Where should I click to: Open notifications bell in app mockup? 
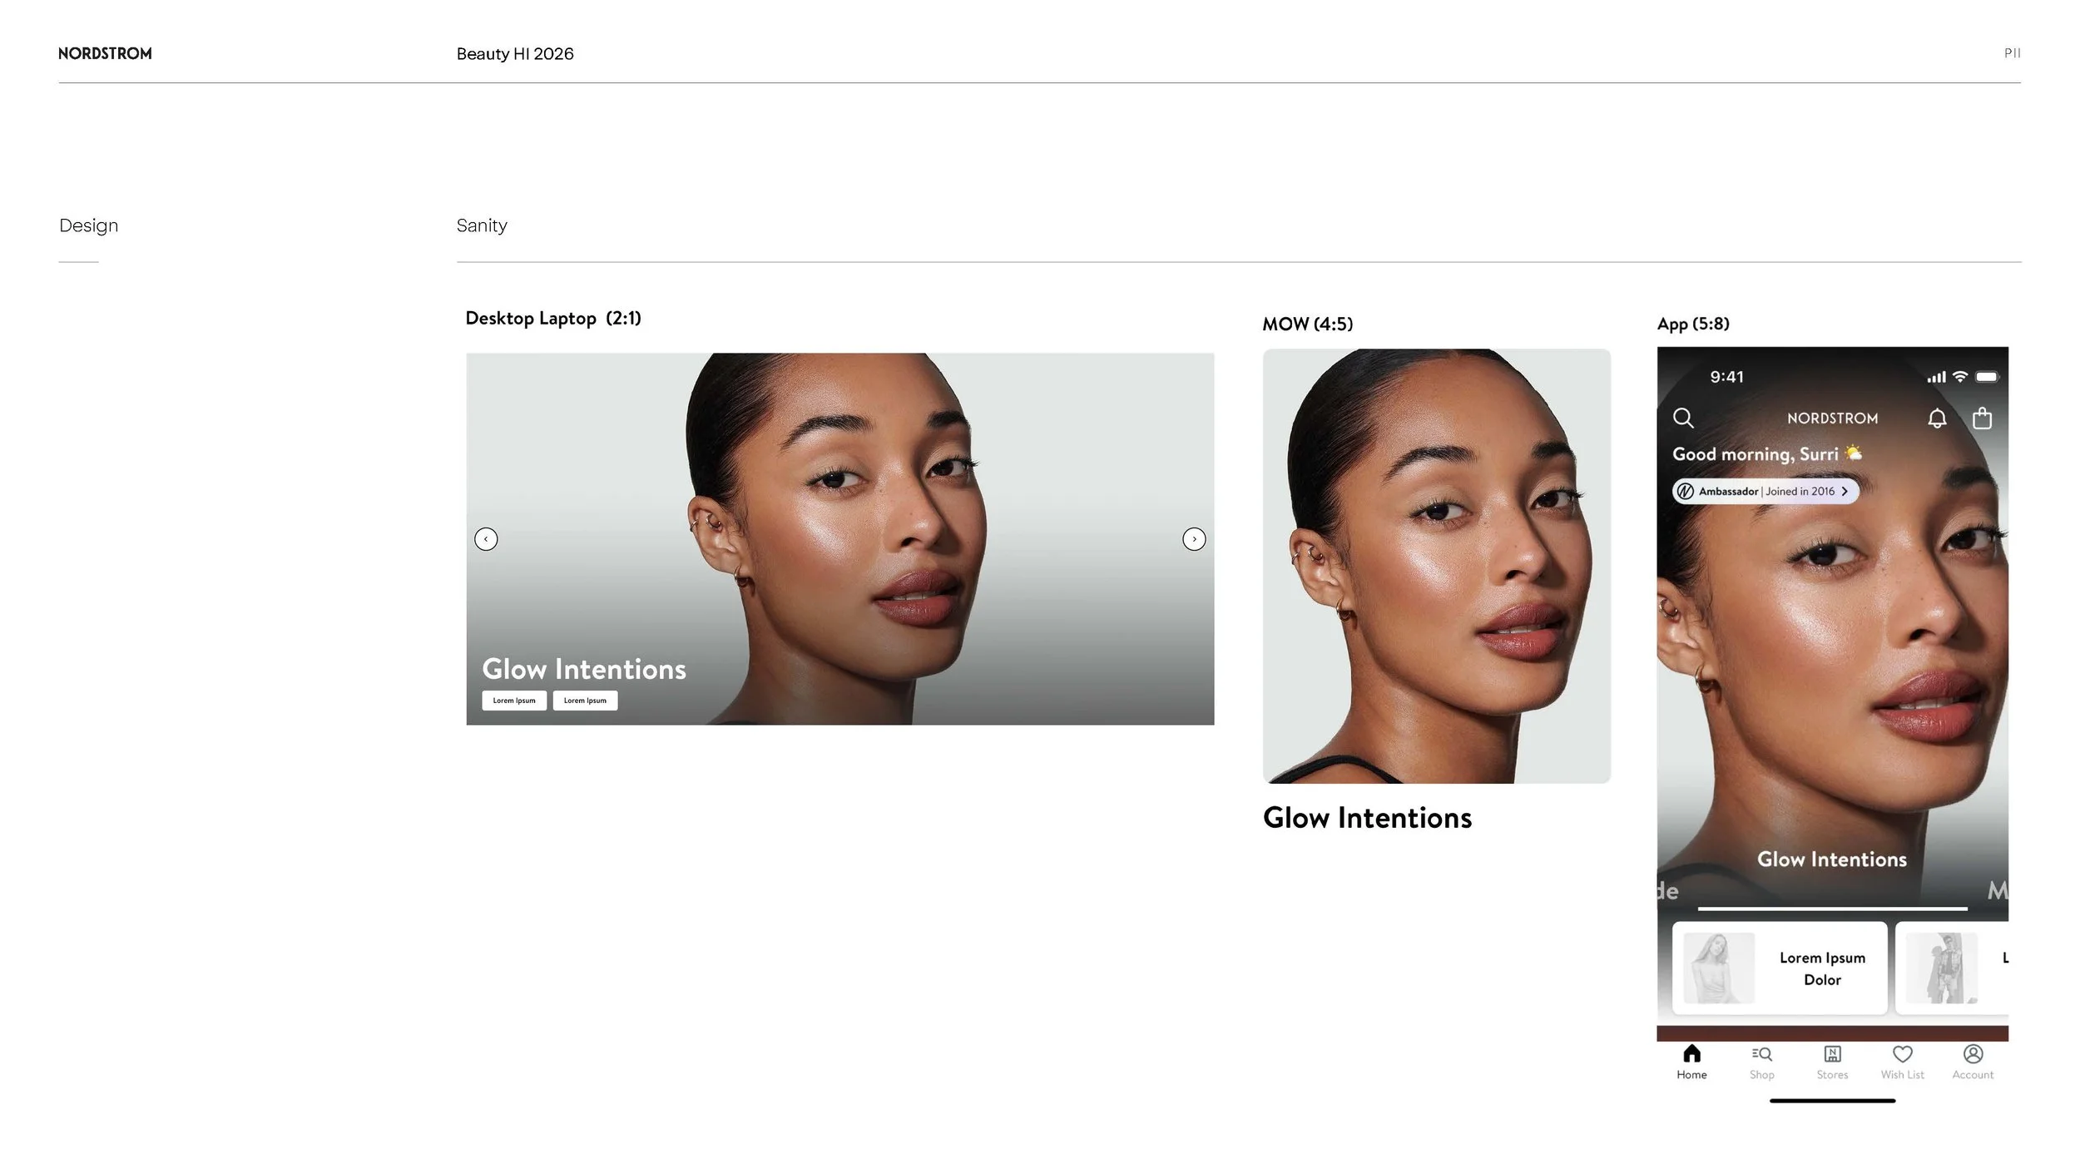[1937, 419]
